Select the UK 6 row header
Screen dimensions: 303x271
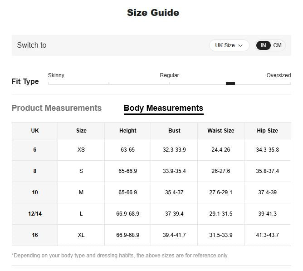click(x=35, y=150)
